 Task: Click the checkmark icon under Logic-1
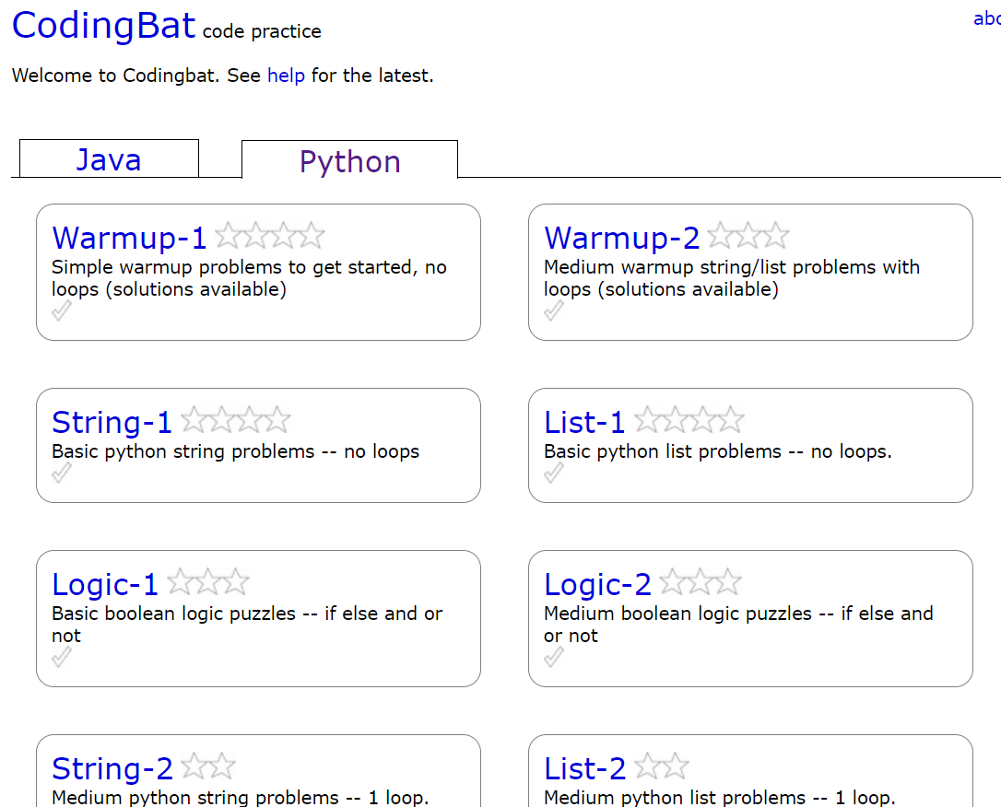(61, 657)
